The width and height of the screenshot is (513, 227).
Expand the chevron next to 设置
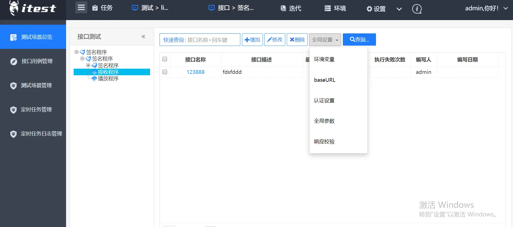point(399,9)
